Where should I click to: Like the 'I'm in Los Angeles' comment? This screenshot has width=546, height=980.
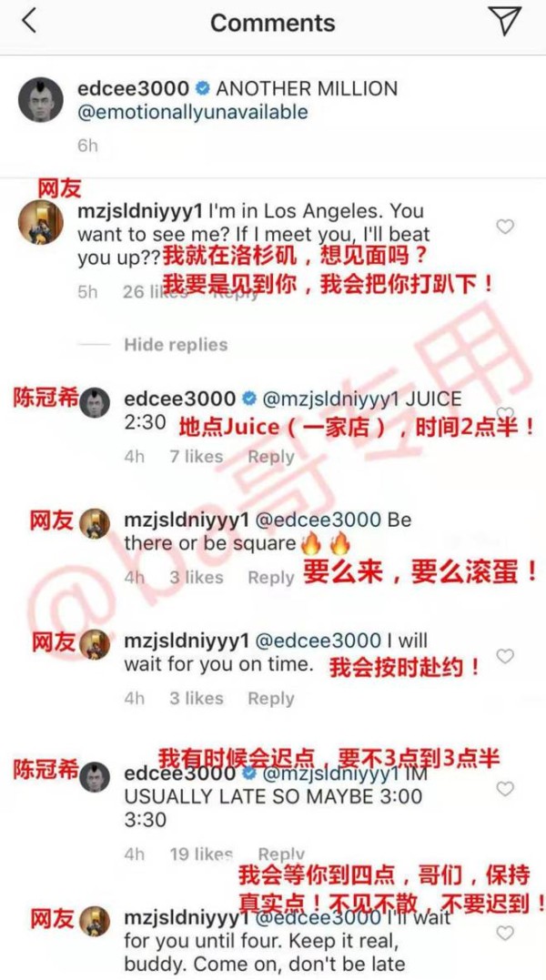pos(505,227)
